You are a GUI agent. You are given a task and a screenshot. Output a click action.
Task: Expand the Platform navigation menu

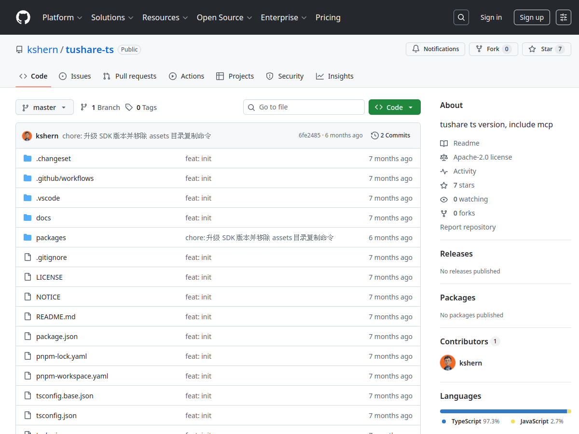[62, 17]
